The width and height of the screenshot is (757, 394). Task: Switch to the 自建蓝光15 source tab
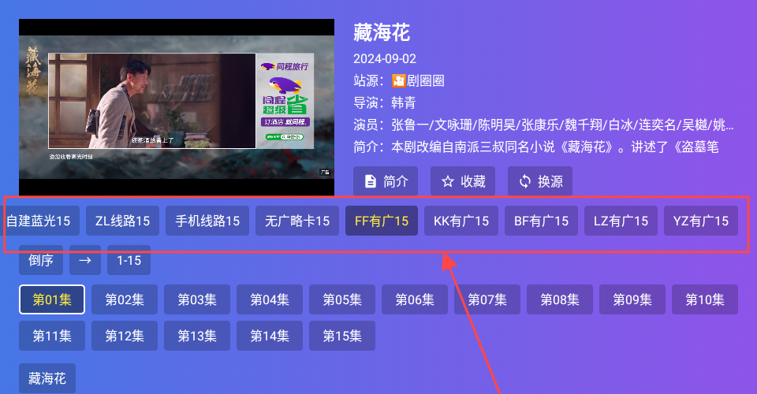tap(39, 221)
